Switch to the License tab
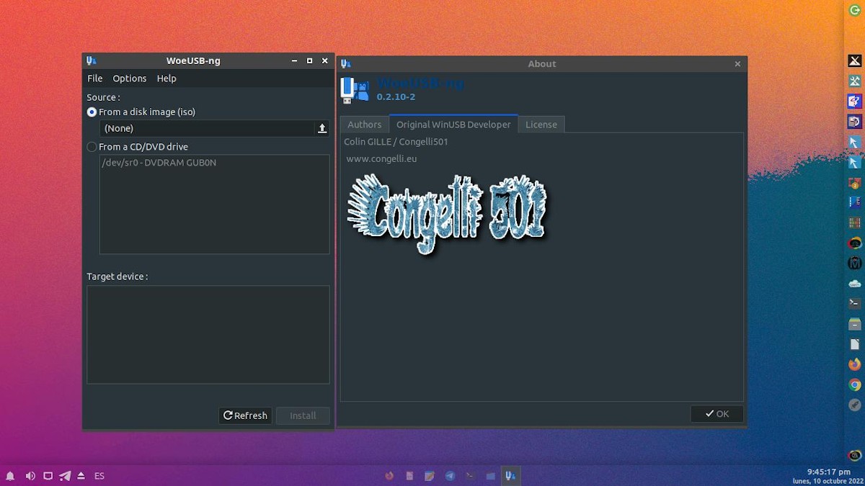Viewport: 865px width, 486px height. click(541, 124)
